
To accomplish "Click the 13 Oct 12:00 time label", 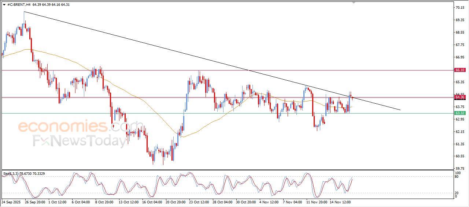I will pyautogui.click(x=129, y=202).
